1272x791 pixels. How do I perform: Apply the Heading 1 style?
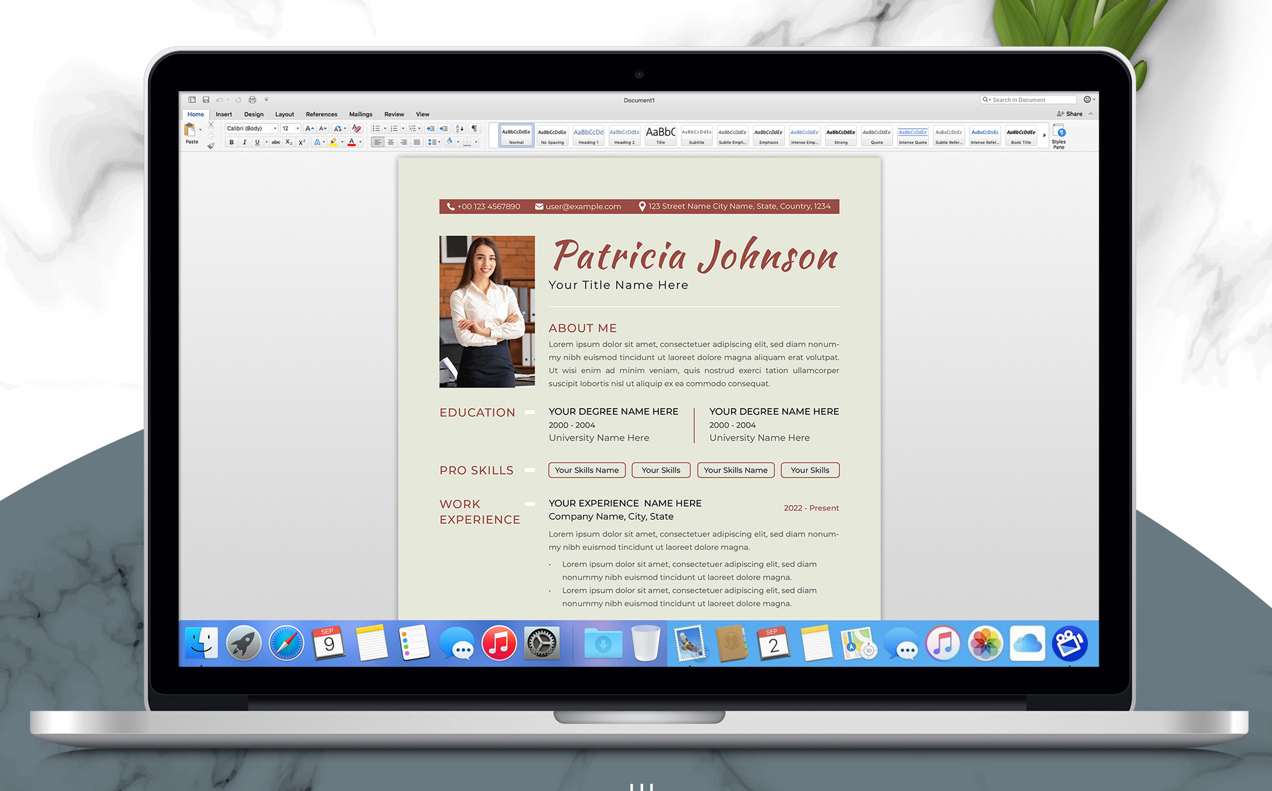tap(588, 136)
